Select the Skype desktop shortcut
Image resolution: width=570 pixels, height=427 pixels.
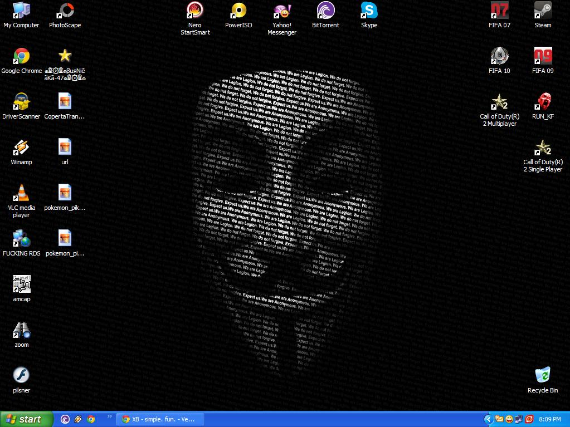[369, 15]
